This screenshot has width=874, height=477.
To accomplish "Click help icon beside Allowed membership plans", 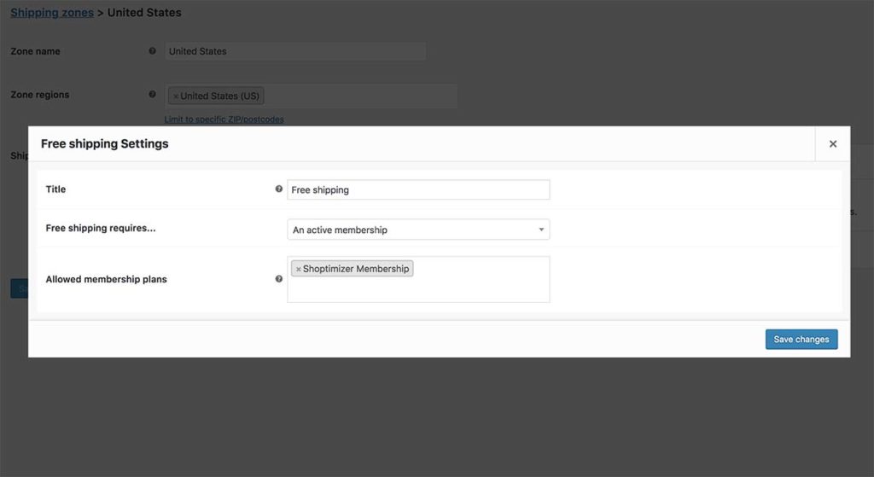I will (279, 279).
